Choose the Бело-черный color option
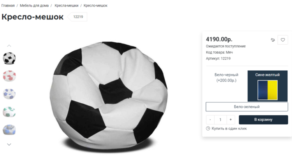Viewport: 292px width, 160px height. click(x=226, y=78)
